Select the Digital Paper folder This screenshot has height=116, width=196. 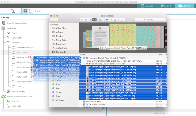(x=22, y=53)
